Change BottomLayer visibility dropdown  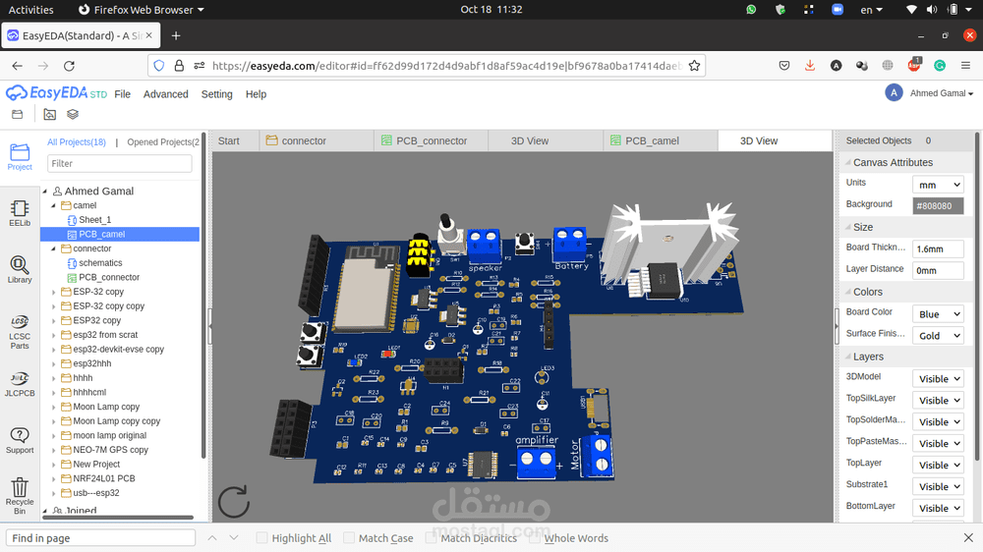click(x=938, y=508)
